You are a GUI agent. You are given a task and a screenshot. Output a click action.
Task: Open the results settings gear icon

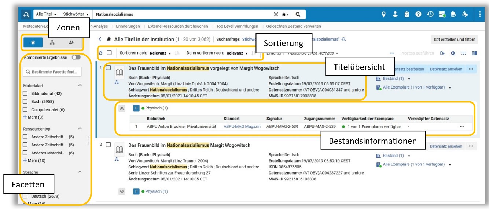[453, 53]
